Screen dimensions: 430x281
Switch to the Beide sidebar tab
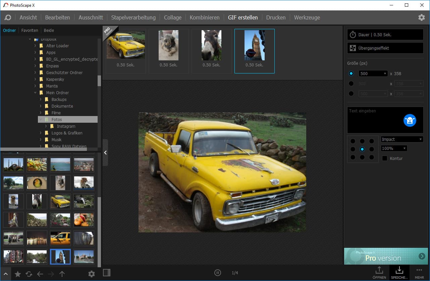point(49,30)
